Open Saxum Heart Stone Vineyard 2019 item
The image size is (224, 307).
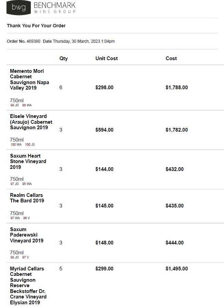point(28,161)
